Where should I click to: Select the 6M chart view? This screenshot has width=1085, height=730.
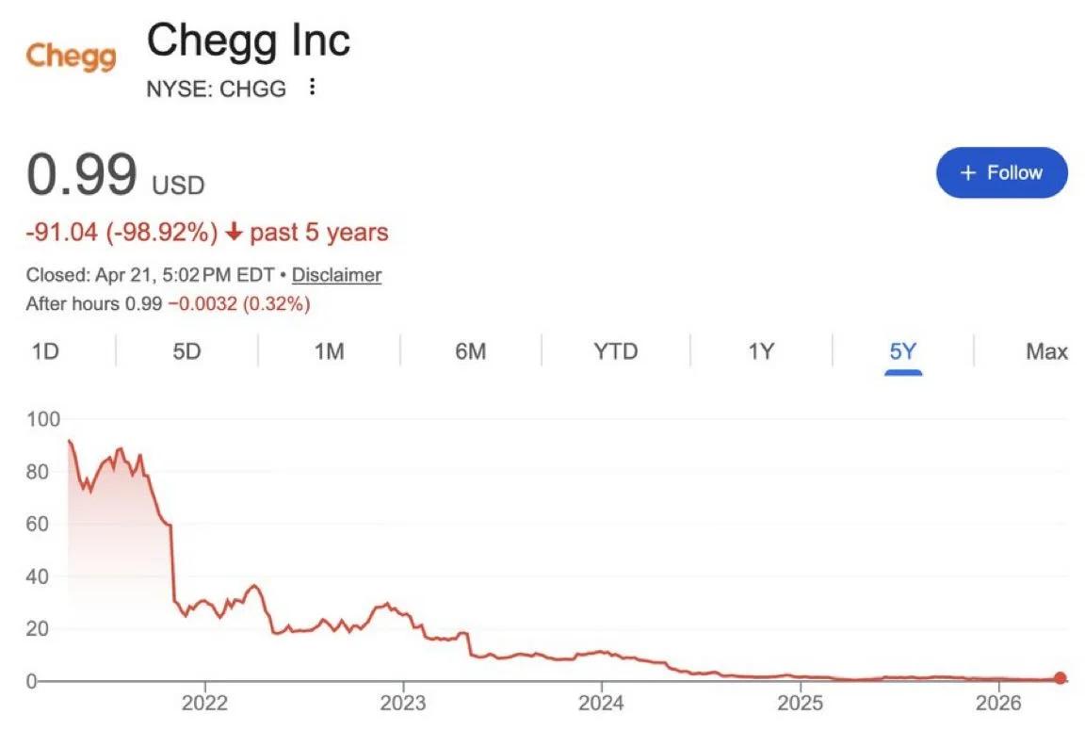(469, 350)
